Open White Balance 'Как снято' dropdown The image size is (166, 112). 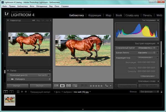pyautogui.click(x=146, y=52)
